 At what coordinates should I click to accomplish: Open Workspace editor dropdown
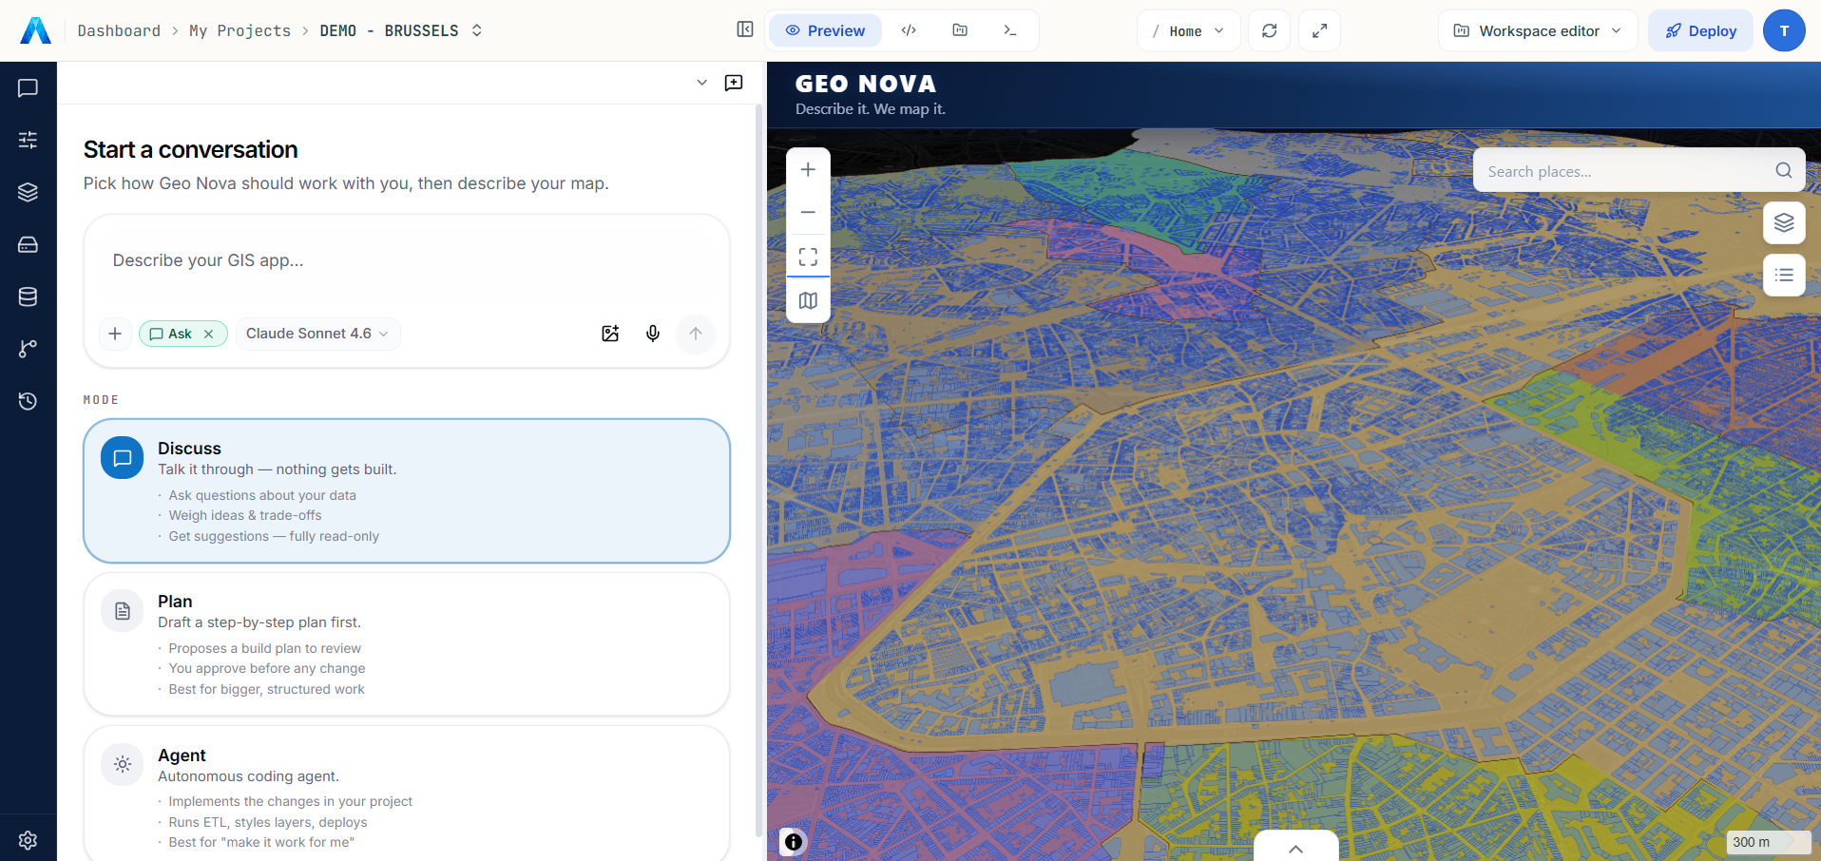(1538, 30)
